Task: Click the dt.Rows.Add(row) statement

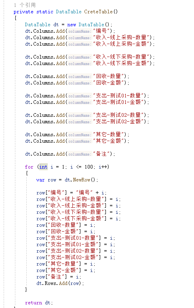Action: [x=60, y=283]
